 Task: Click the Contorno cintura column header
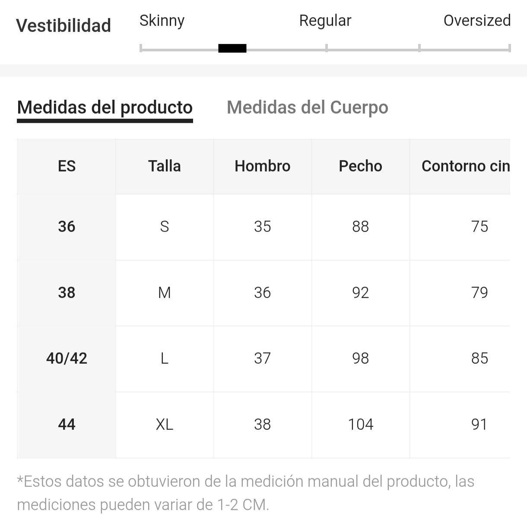(x=465, y=166)
